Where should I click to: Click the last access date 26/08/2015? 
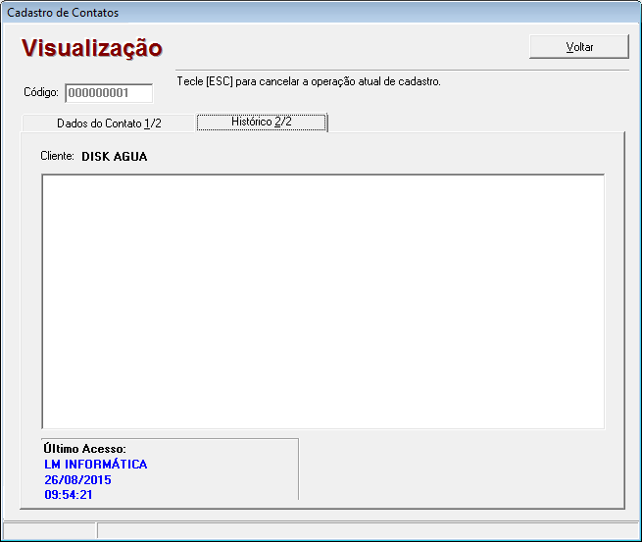click(x=78, y=480)
